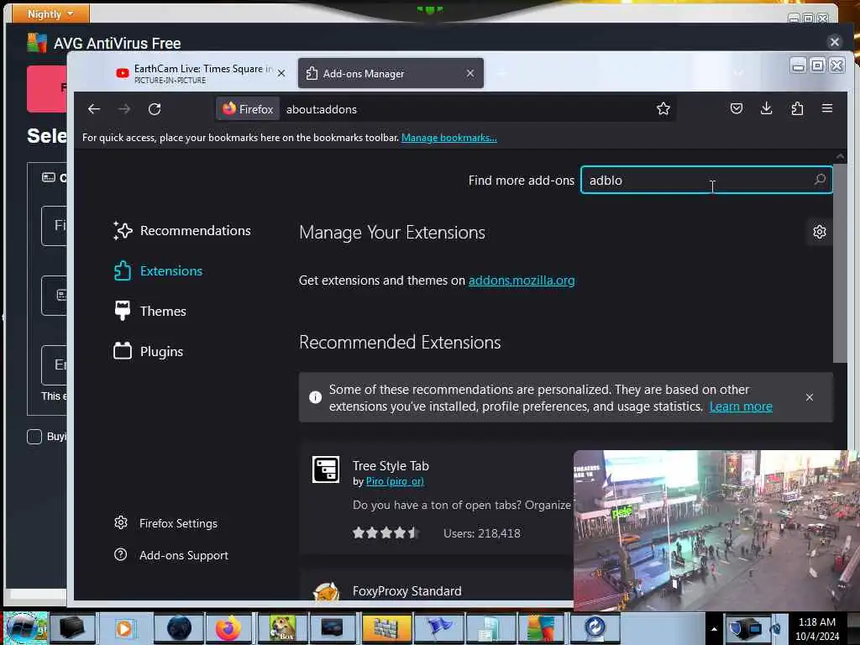Viewport: 860px width, 645px height.
Task: Open the Recommendations sidebar category
Action: tap(182, 230)
